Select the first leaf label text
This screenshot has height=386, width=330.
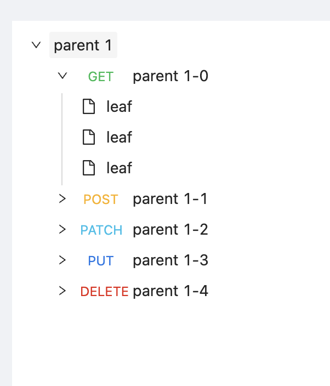pos(119,106)
